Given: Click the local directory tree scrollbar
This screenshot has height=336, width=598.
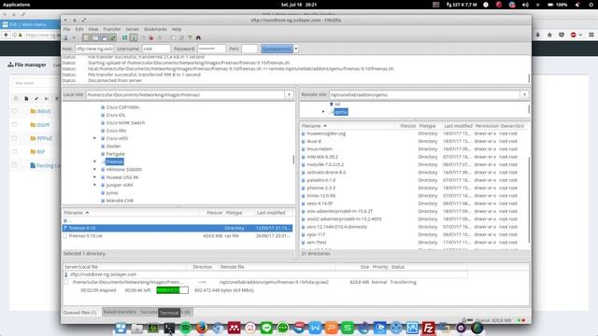Looking at the screenshot, I should coord(293,160).
